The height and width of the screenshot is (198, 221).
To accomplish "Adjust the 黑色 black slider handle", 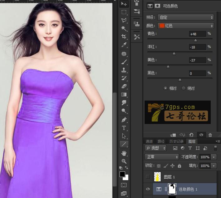I will click(x=180, y=80).
